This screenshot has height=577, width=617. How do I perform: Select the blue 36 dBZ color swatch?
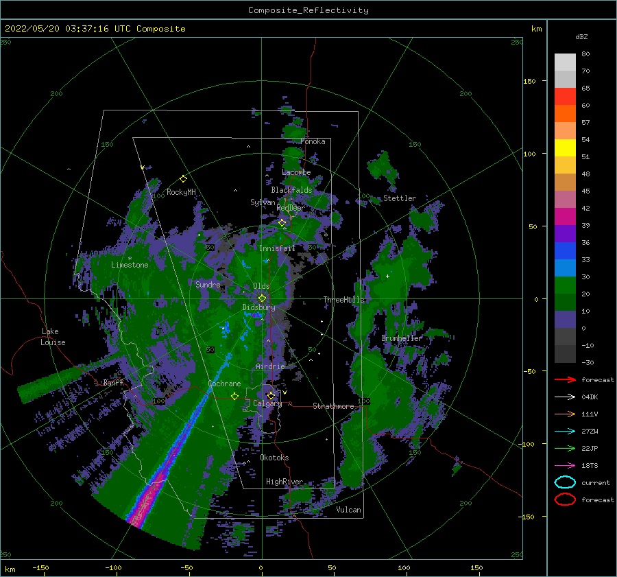565,250
